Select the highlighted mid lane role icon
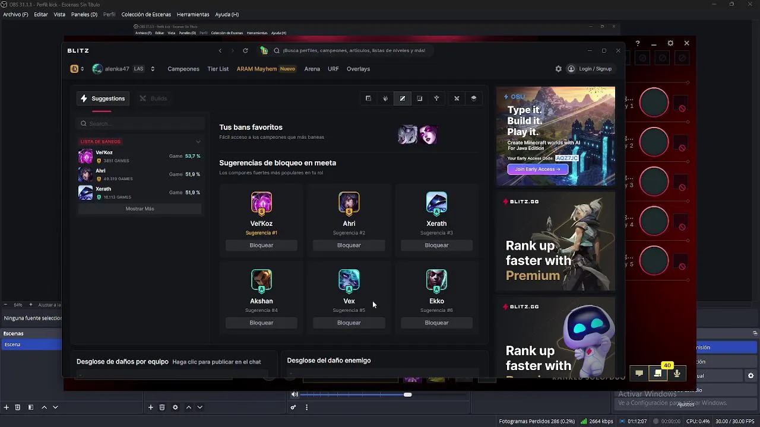The image size is (760, 427). click(403, 98)
